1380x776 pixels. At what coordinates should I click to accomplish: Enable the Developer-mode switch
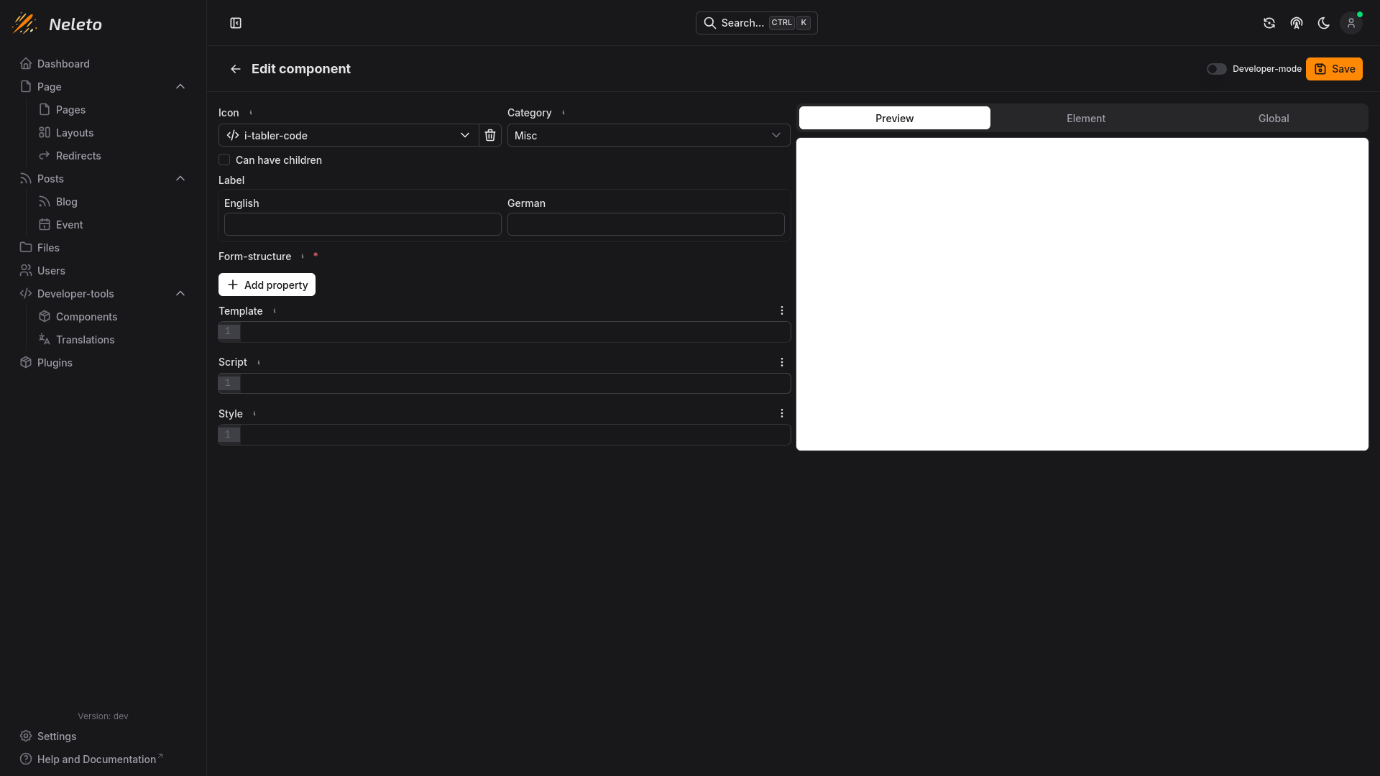[1216, 69]
